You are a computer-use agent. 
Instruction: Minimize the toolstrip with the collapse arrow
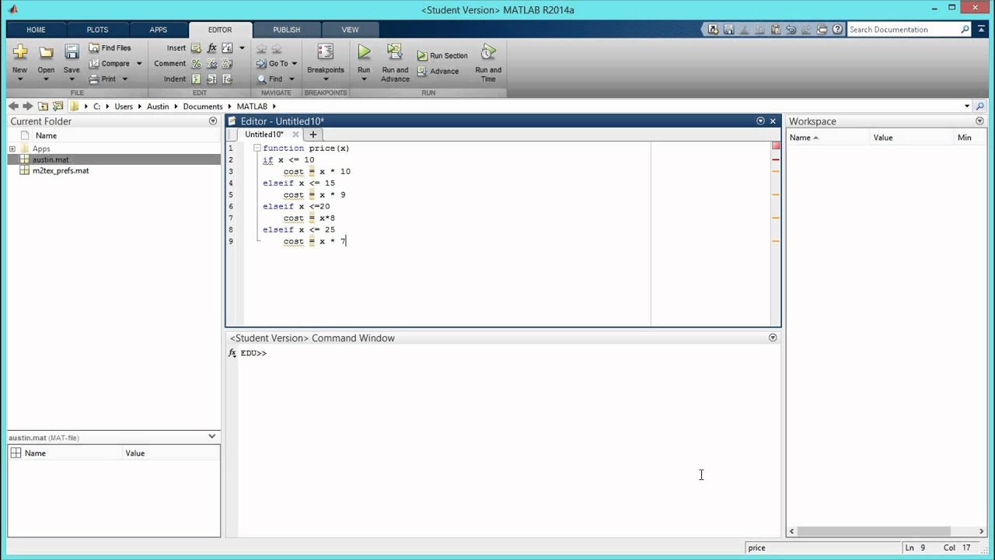[981, 30]
